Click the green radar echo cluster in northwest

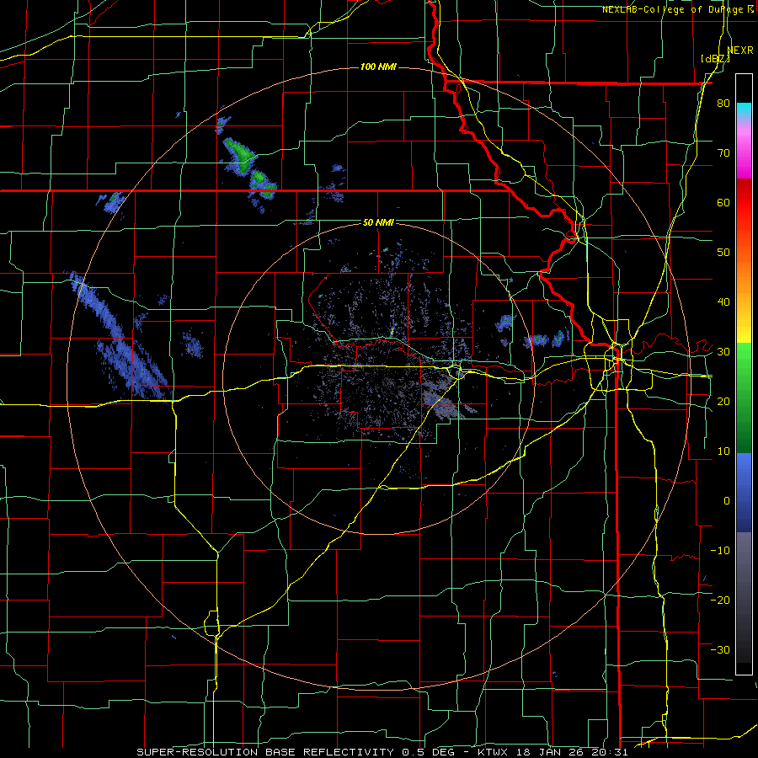[x=249, y=167]
